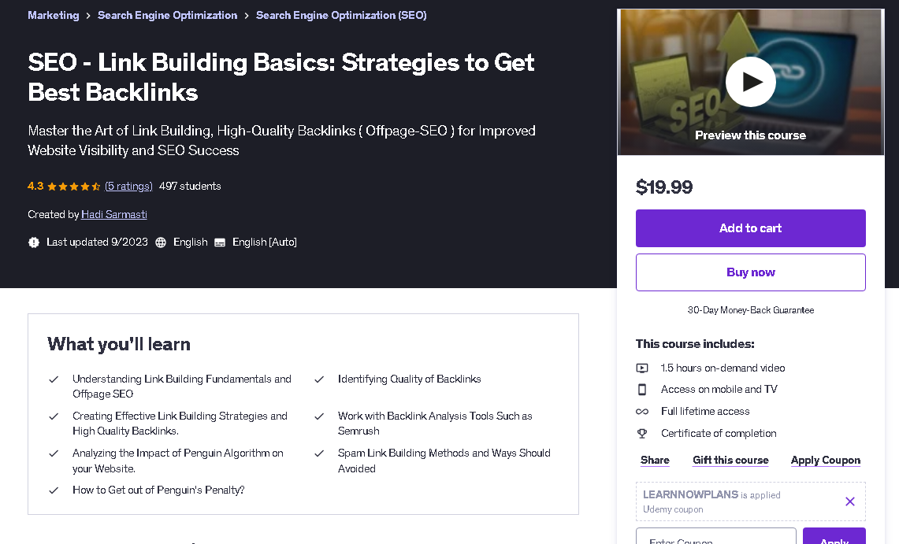Click the course title heading
Screen dimensions: 899x544
(281, 77)
